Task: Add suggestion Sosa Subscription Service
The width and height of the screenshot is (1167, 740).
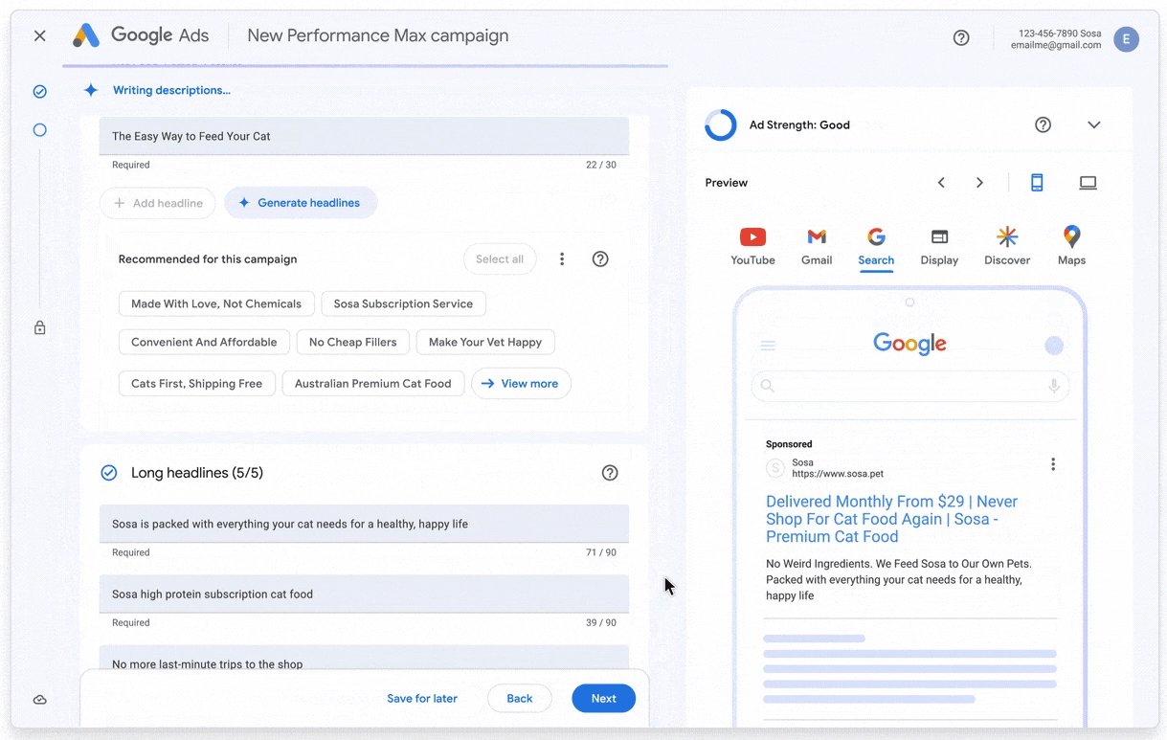Action: (x=403, y=303)
